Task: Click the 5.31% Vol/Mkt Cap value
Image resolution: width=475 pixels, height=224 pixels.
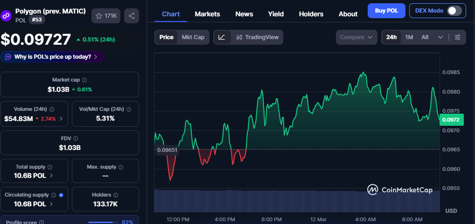Action: point(105,118)
